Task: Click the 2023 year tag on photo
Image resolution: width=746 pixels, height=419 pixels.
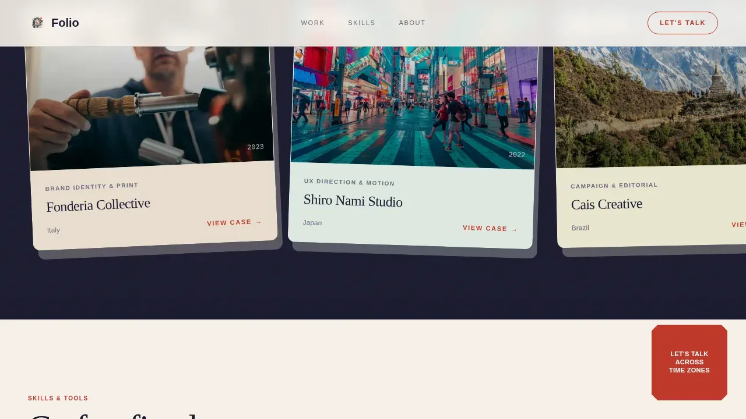Action: [x=255, y=147]
